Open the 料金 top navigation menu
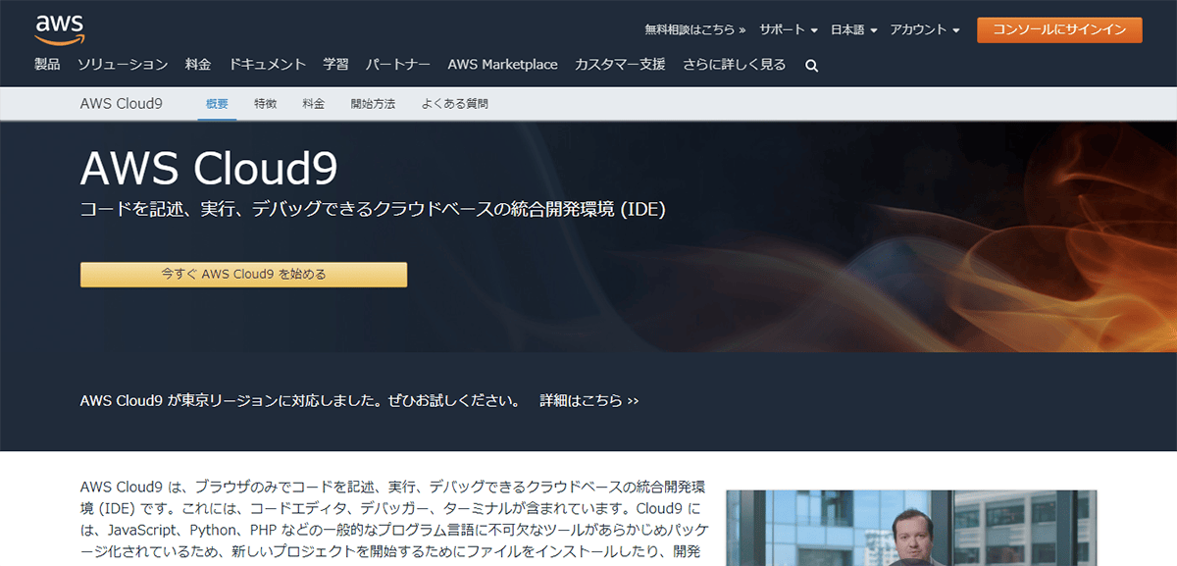 [x=198, y=65]
